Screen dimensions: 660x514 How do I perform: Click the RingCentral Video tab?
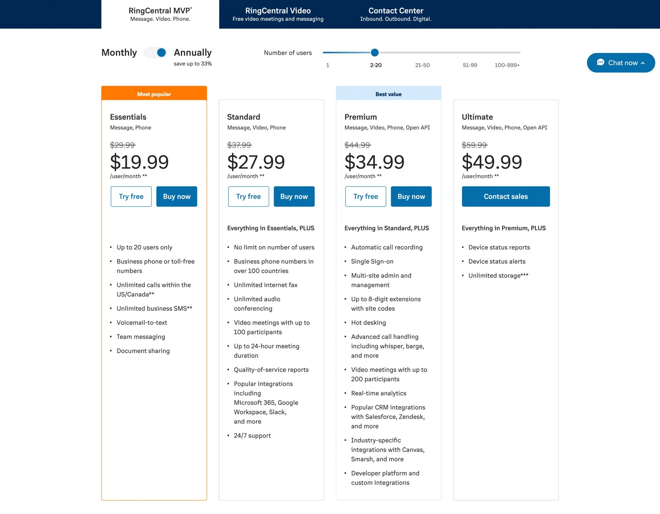[x=278, y=14]
